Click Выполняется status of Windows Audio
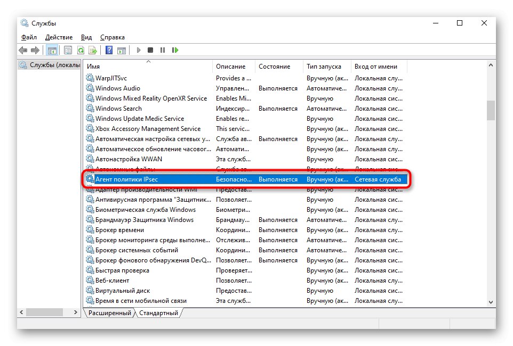 (x=278, y=88)
